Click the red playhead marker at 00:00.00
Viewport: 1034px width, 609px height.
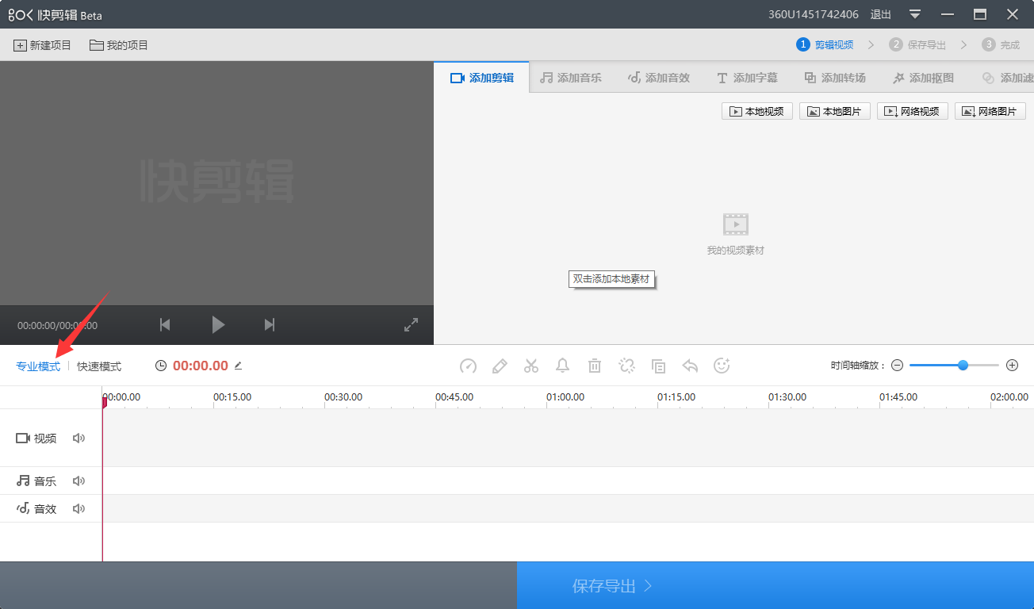[104, 402]
